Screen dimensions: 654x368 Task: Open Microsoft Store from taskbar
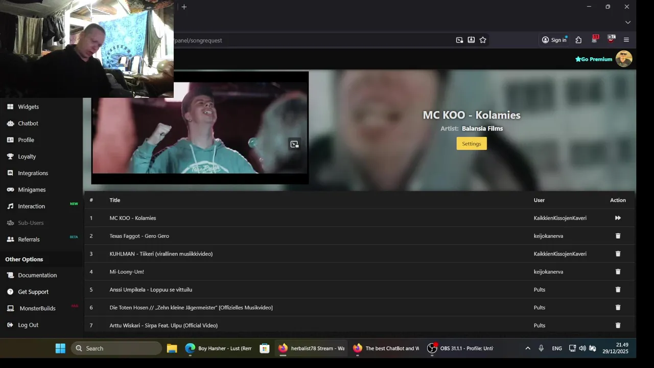(264, 348)
